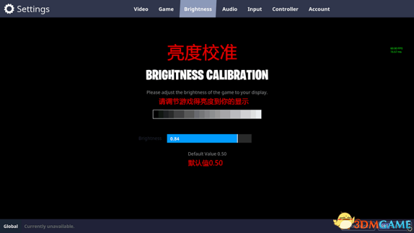Click the 'Currently unavailable.' status text
Image resolution: width=414 pixels, height=233 pixels.
coord(49,226)
